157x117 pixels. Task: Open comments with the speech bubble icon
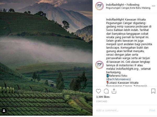106,91
